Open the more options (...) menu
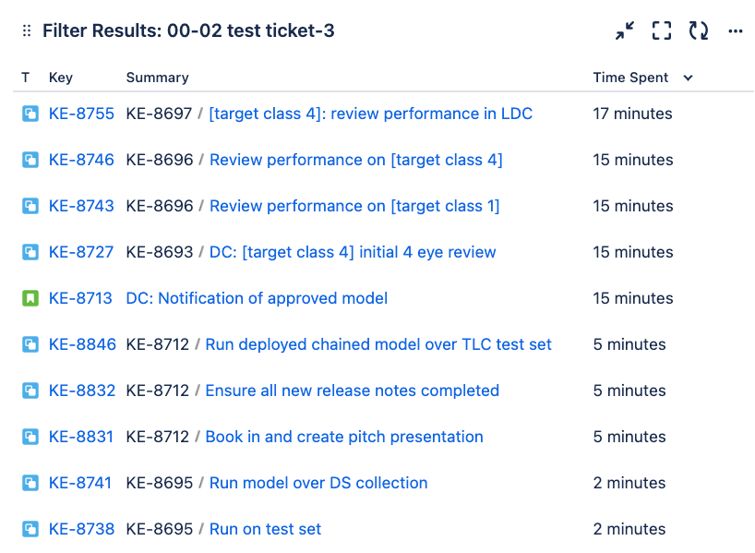The width and height of the screenshot is (755, 553). tap(736, 30)
